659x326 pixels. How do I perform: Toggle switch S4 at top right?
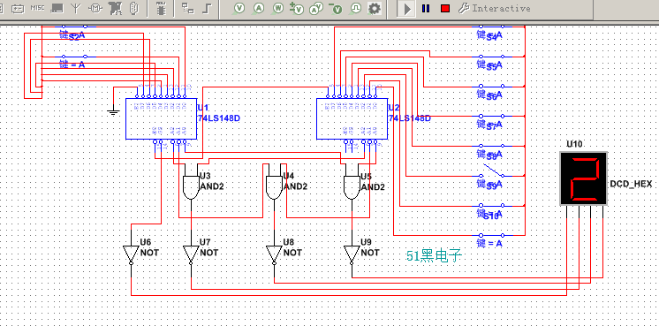(x=493, y=27)
